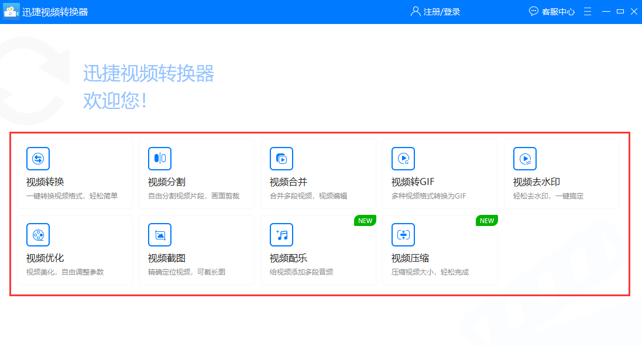Select the 视频分割 split icon
Screen dimensions: 642x346
point(160,159)
